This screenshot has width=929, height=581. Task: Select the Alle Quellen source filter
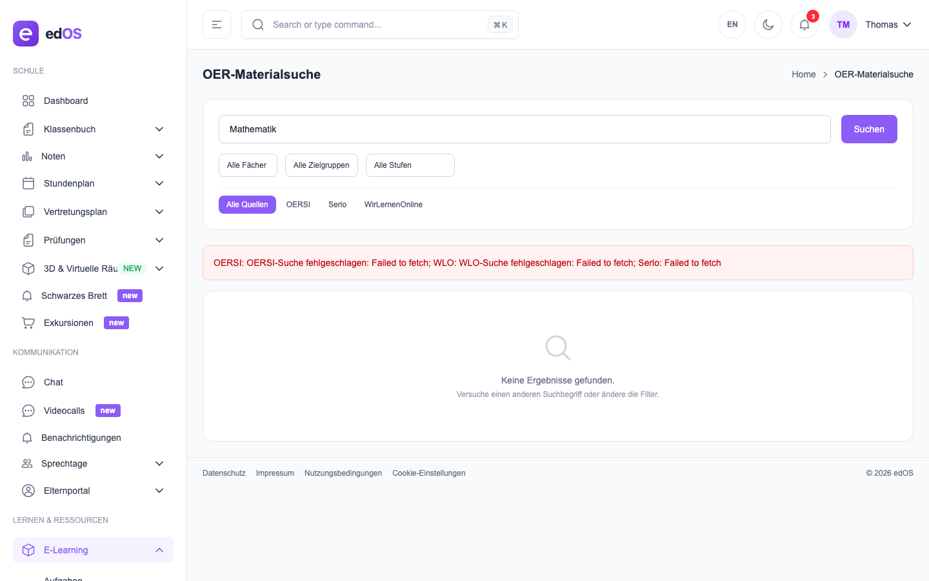click(x=247, y=205)
